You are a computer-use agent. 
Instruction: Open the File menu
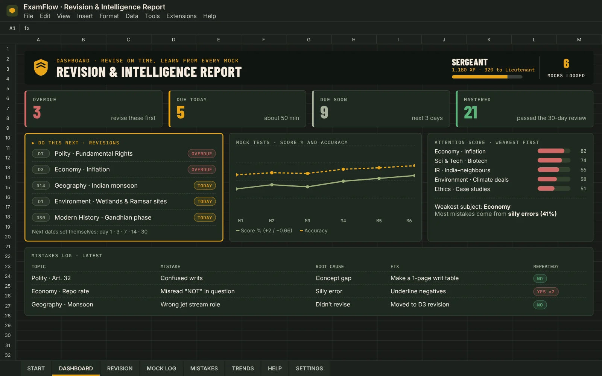click(x=28, y=16)
